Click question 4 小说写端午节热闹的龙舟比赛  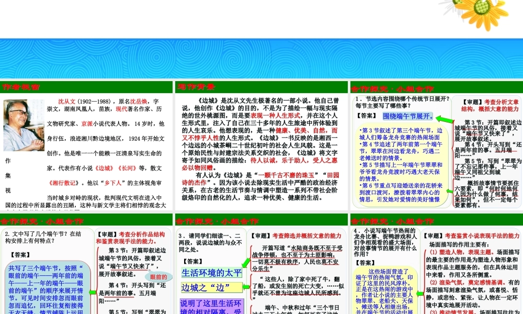click(x=385, y=242)
